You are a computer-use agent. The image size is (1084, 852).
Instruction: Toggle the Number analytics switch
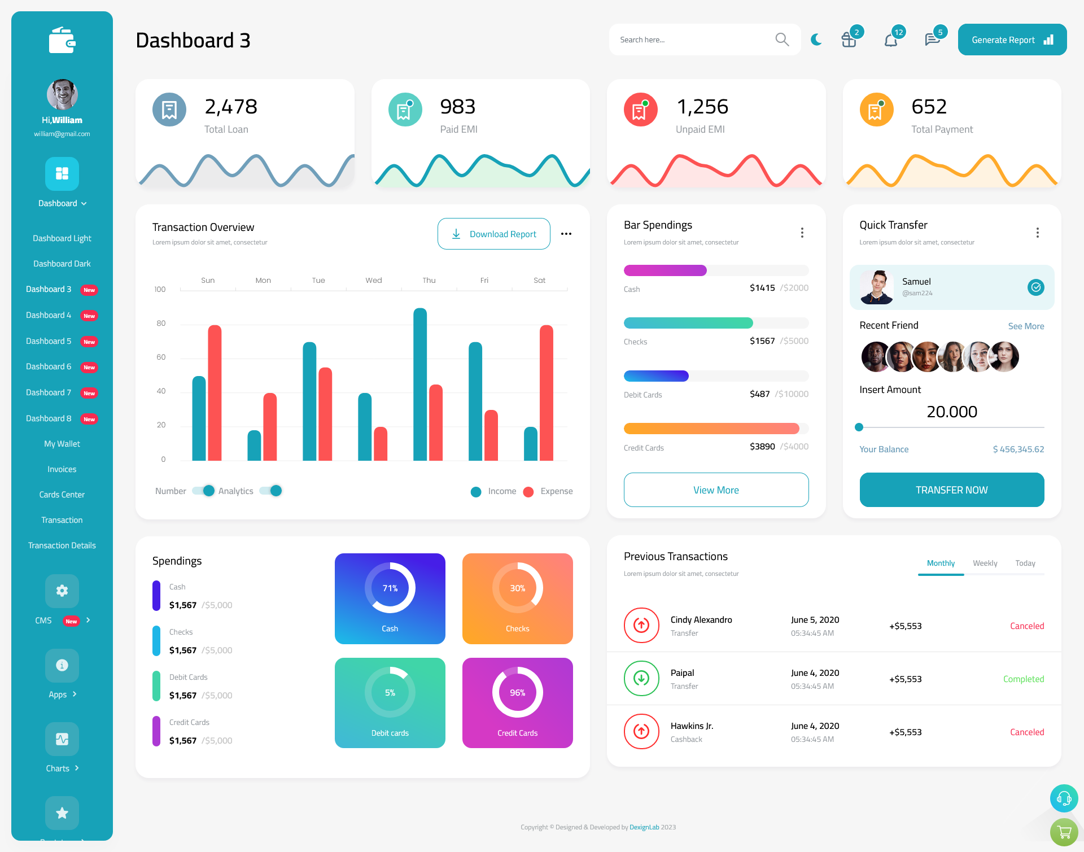pos(202,490)
